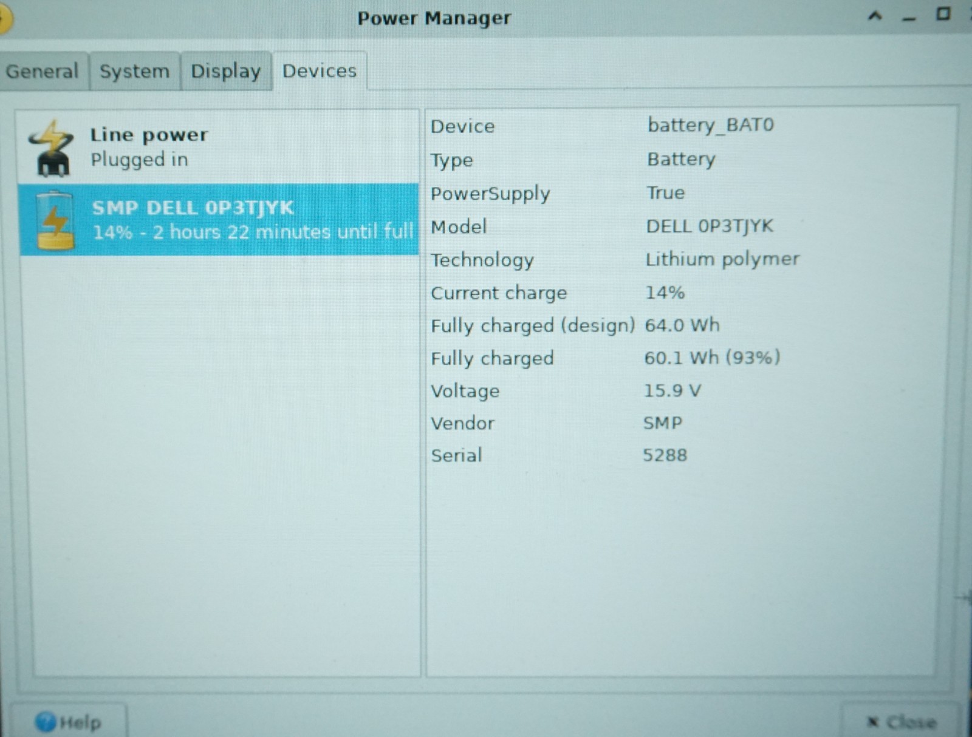Viewport: 972px width, 737px height.
Task: Click the Model label
Action: (459, 227)
